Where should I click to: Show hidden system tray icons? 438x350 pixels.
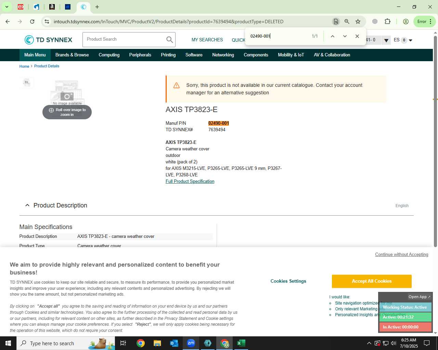369,343
